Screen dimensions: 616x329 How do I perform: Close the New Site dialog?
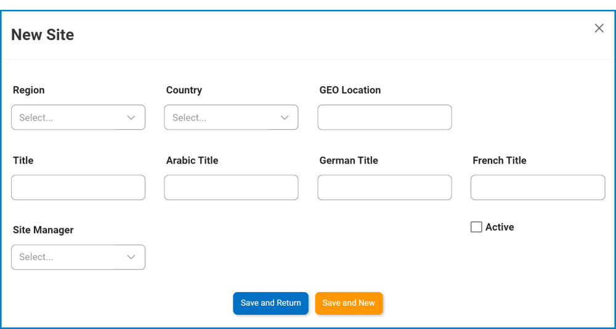[x=599, y=28]
